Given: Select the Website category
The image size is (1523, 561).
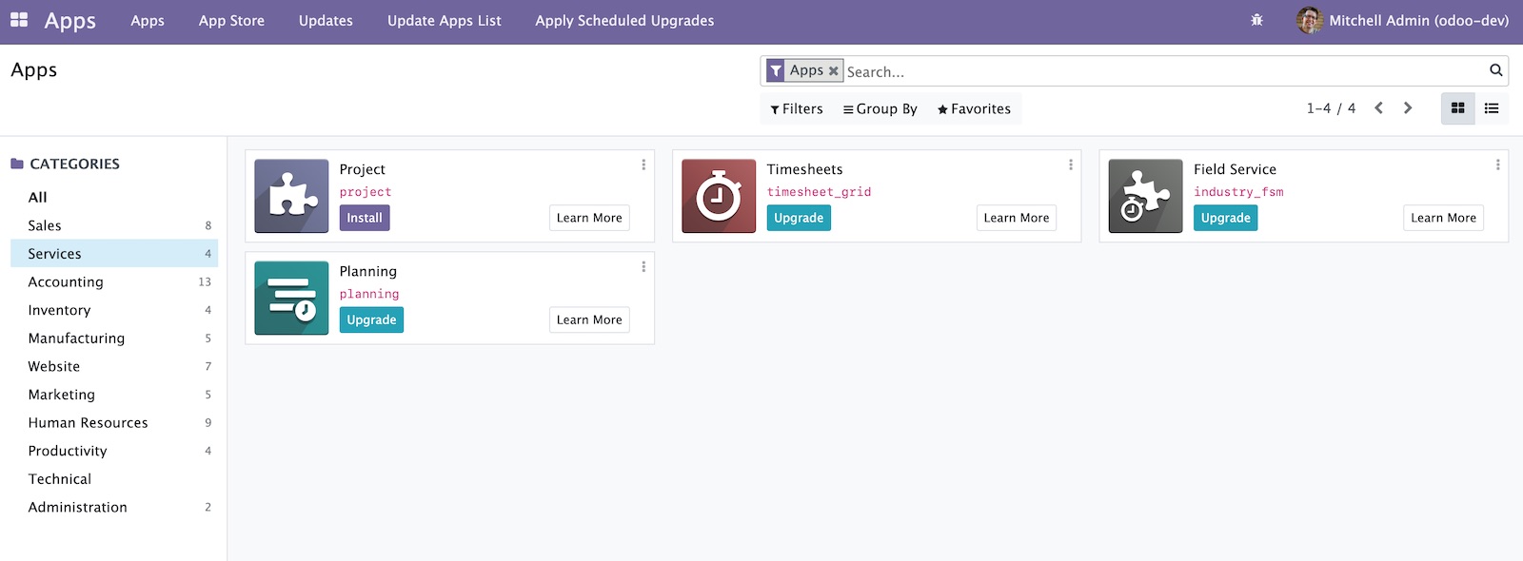Looking at the screenshot, I should tap(114, 366).
